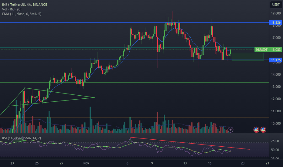Click date 20 on the time axis
This screenshot has height=167, width=283.
[243, 163]
